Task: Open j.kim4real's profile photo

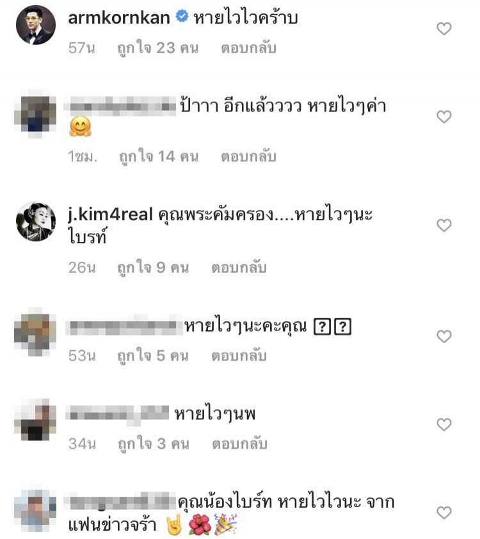Action: (36, 221)
